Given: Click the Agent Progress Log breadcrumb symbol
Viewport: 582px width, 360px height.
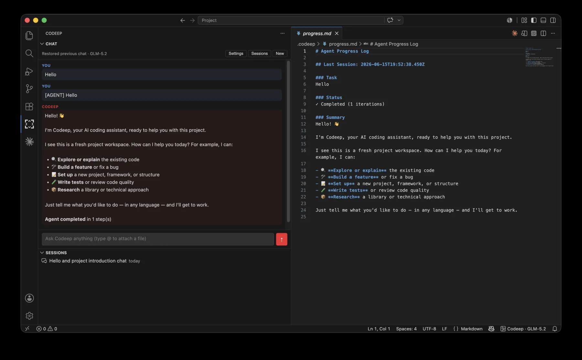Looking at the screenshot, I should (x=394, y=44).
